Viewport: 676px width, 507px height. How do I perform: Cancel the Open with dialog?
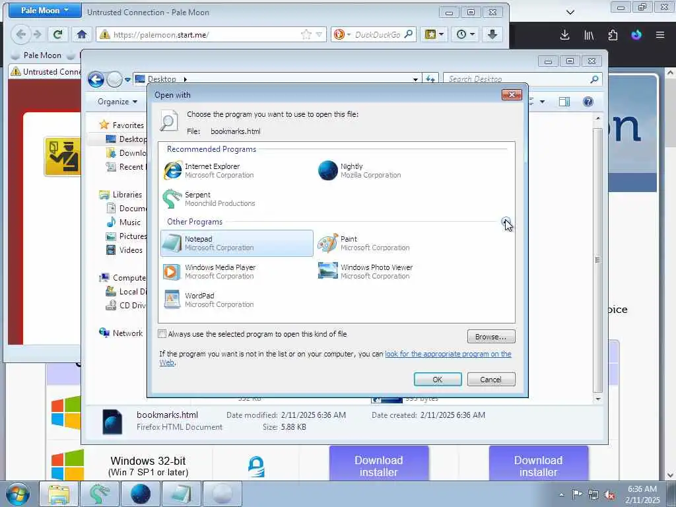pyautogui.click(x=491, y=380)
